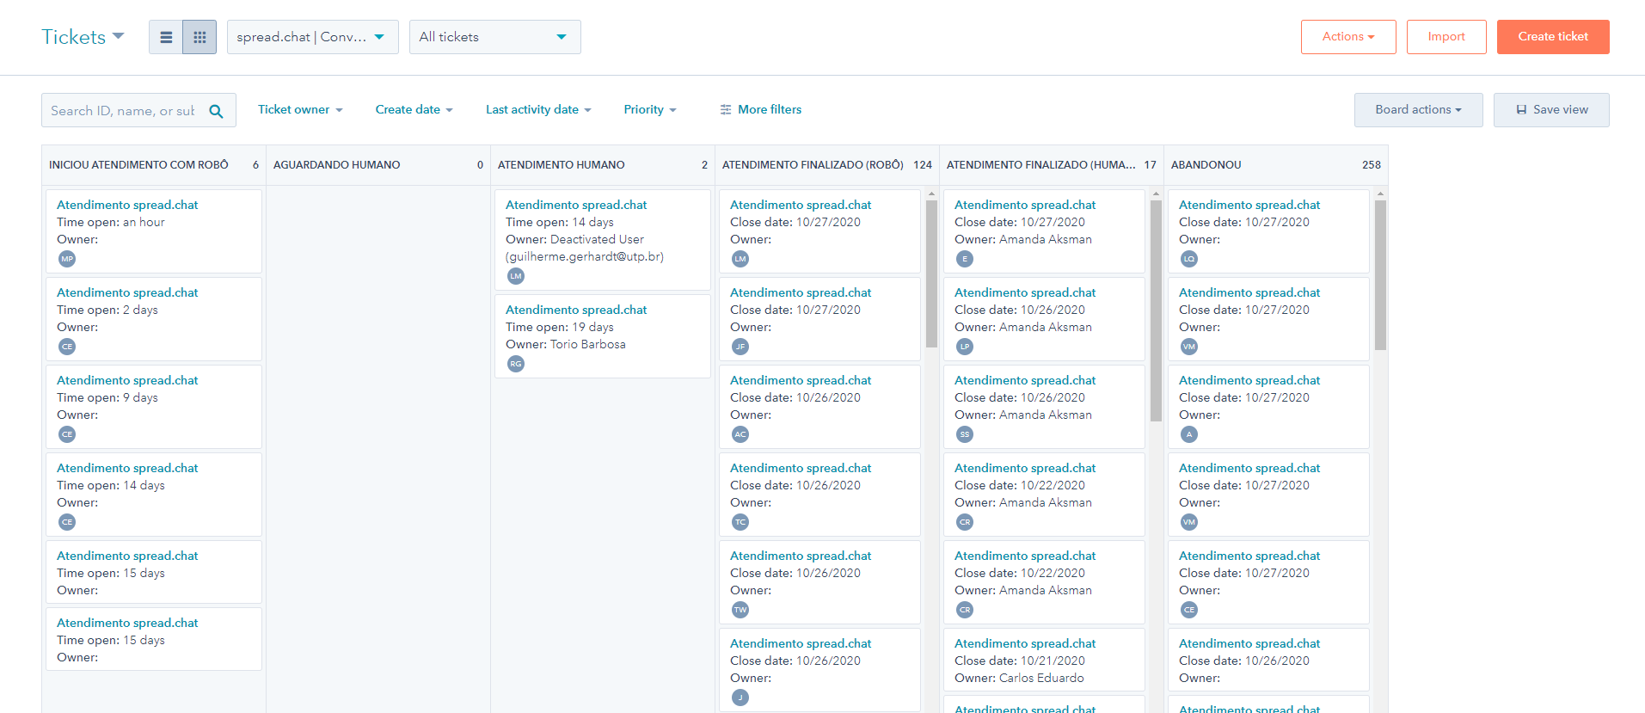Click scrollbar in Abandonou column

[1380, 275]
